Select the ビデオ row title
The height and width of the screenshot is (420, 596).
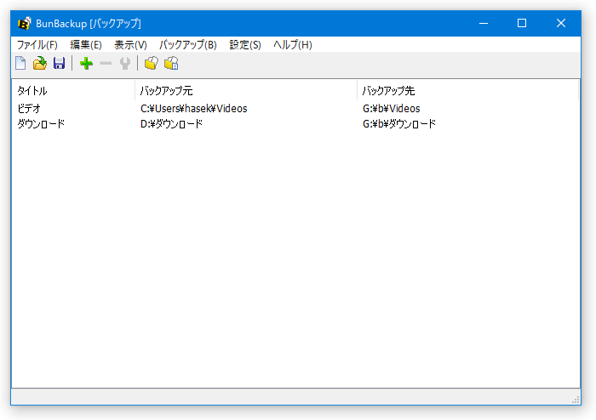coord(29,109)
